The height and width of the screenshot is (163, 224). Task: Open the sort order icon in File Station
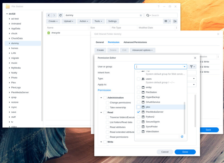(x=175, y=21)
